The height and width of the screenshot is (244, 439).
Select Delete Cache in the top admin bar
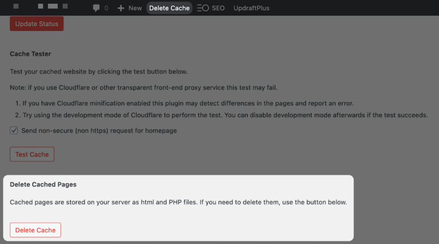point(169,8)
